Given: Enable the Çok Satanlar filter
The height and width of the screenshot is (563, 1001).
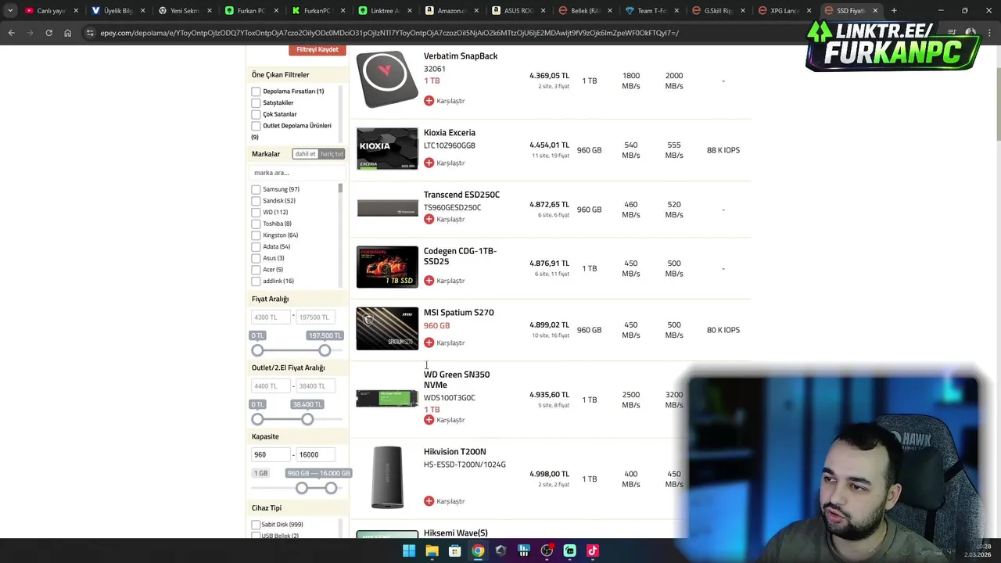Looking at the screenshot, I should coord(256,114).
